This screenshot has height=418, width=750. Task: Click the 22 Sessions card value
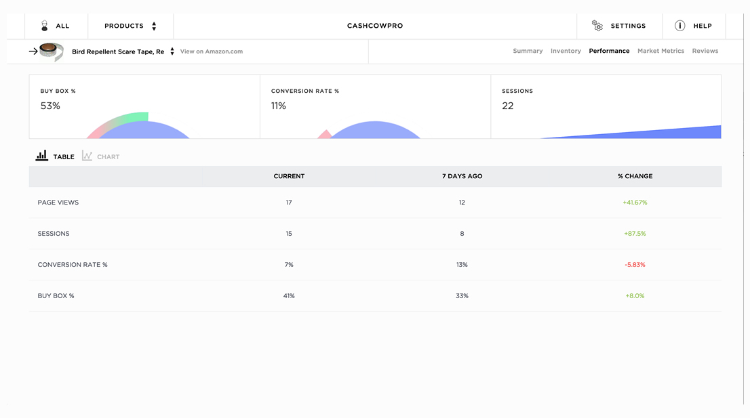[507, 106]
